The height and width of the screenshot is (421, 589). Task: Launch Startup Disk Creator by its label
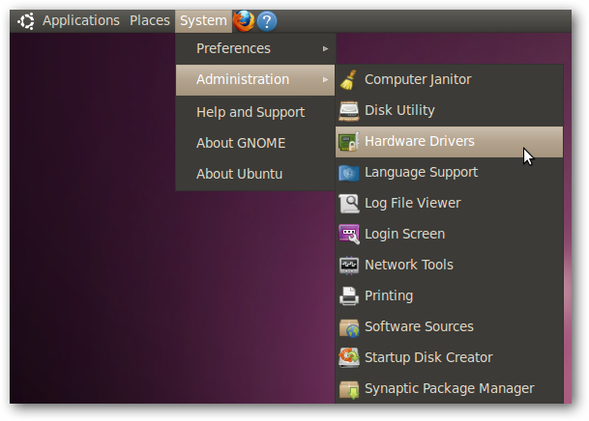pyautogui.click(x=428, y=357)
